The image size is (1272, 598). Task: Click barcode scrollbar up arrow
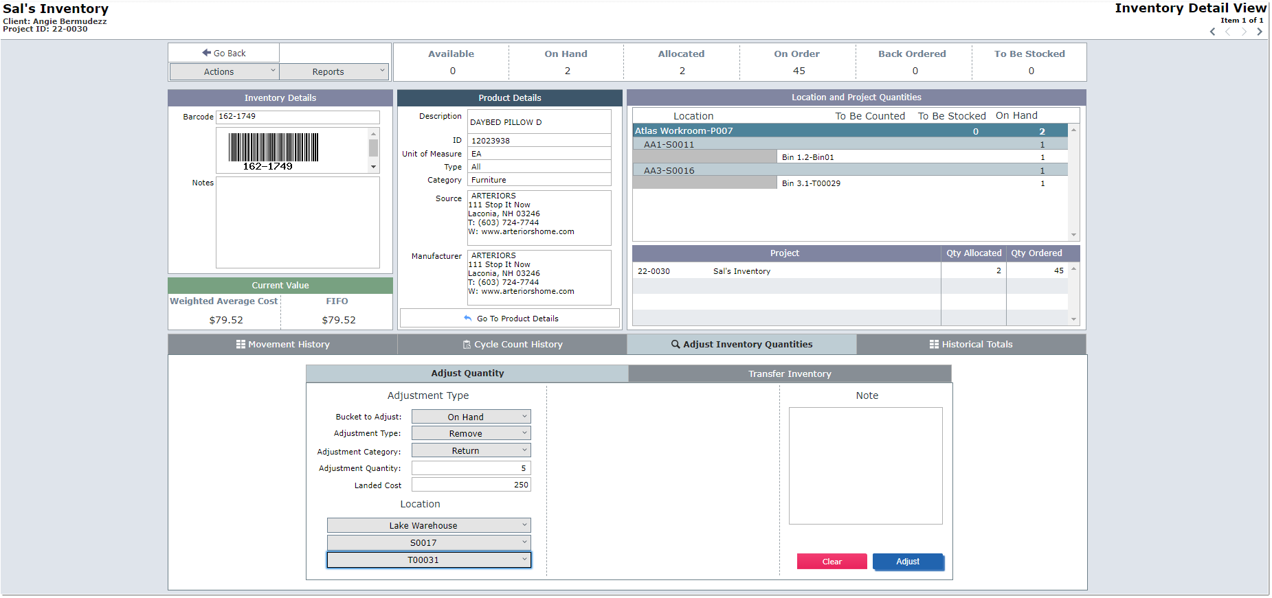373,134
